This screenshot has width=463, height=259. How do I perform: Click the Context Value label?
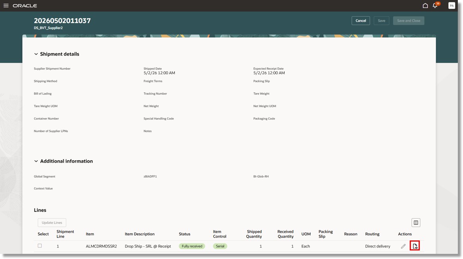pyautogui.click(x=43, y=188)
